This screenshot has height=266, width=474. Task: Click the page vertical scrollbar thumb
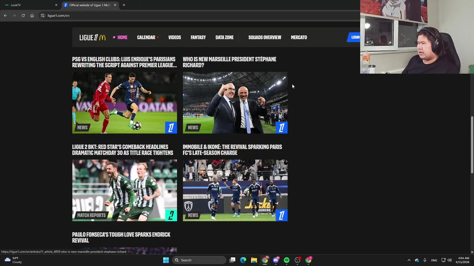472,144
